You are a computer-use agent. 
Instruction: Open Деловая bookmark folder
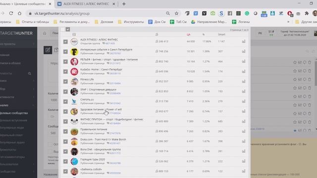click(104, 22)
